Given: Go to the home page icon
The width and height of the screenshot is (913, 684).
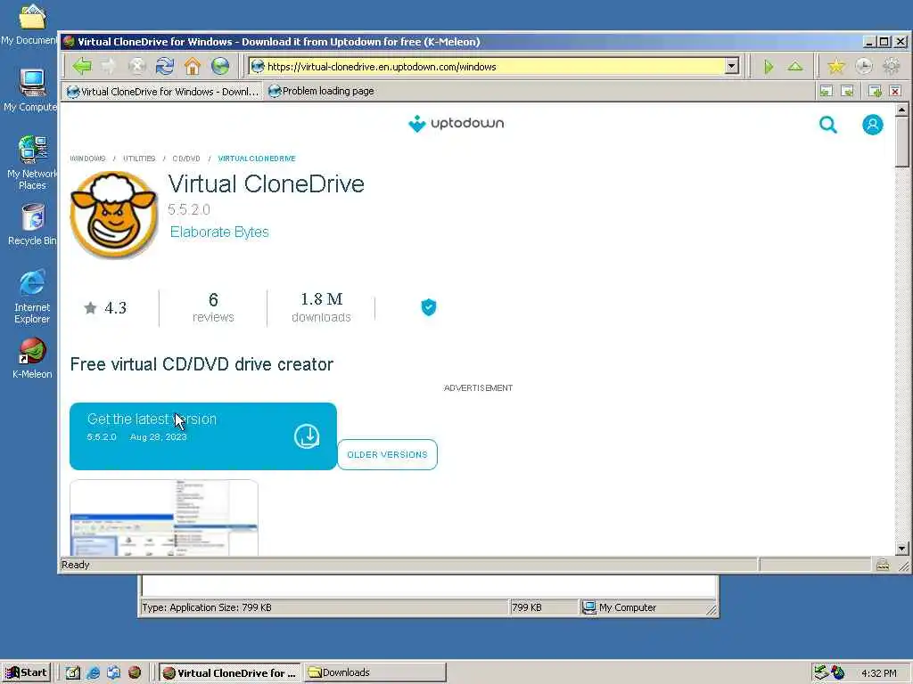Looking at the screenshot, I should [193, 66].
